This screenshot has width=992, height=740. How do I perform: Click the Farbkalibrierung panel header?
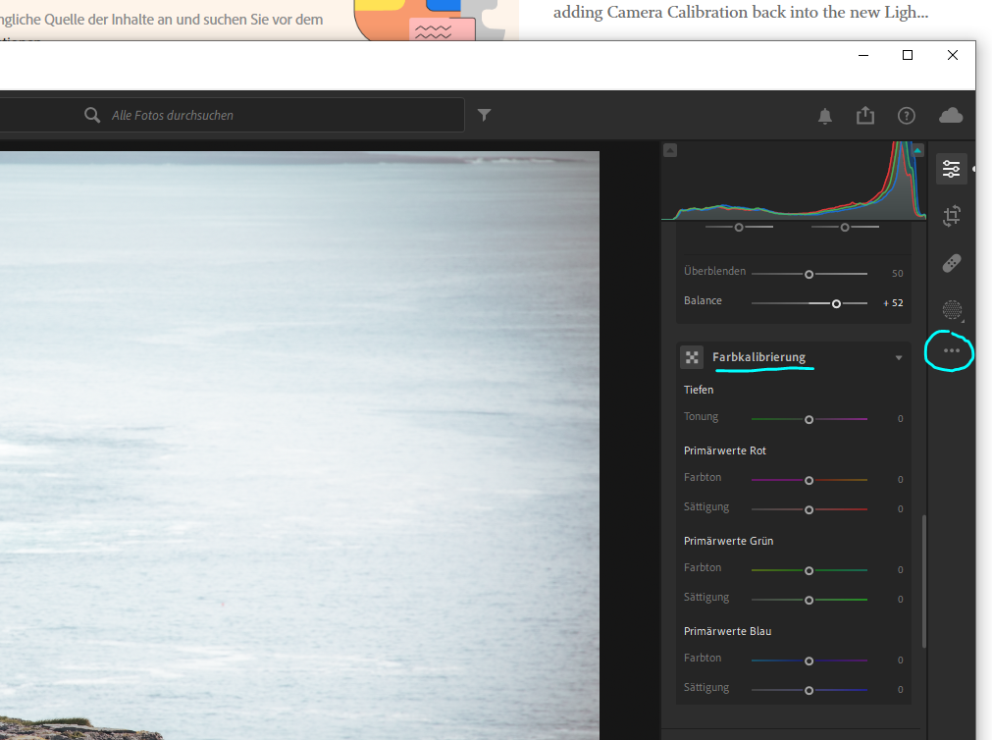pos(758,357)
